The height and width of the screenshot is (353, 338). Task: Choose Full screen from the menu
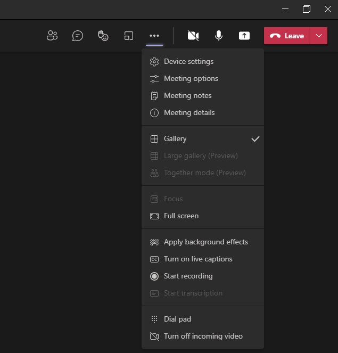181,216
